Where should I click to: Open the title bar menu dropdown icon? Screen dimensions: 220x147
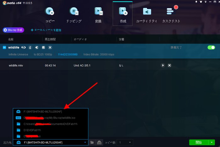(x=206, y=2)
